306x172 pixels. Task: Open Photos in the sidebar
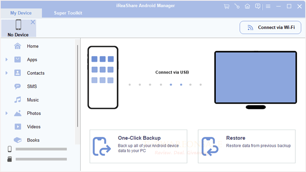(34, 113)
